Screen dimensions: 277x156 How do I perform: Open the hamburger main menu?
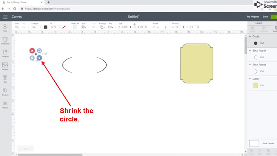5,17
